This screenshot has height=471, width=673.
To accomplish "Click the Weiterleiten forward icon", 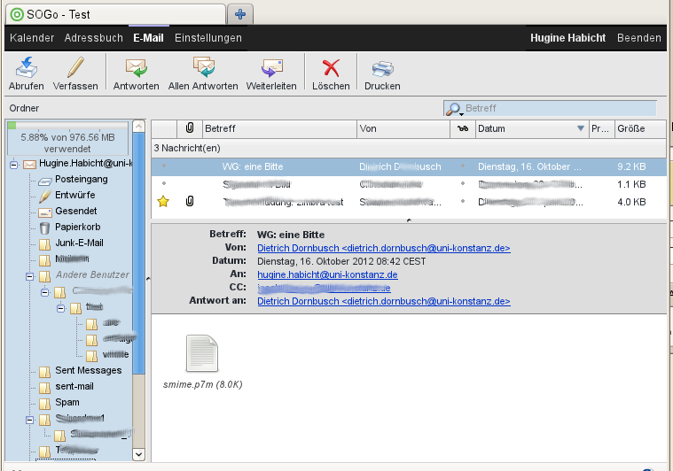I will 271,68.
